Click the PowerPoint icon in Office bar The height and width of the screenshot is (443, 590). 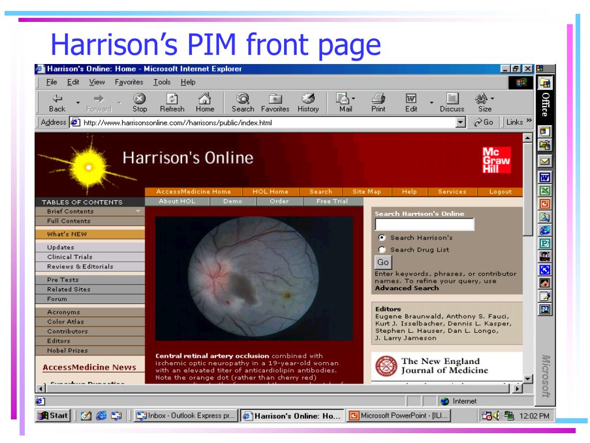544,204
